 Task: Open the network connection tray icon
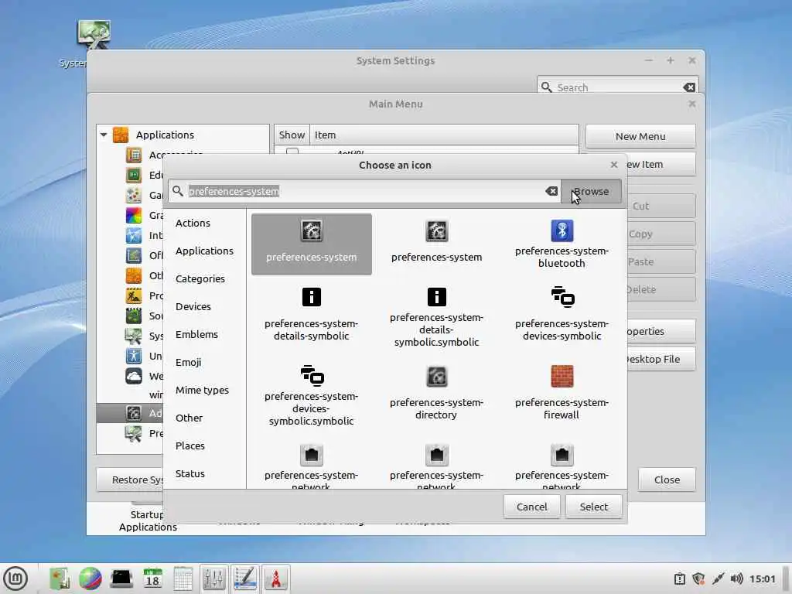718,579
